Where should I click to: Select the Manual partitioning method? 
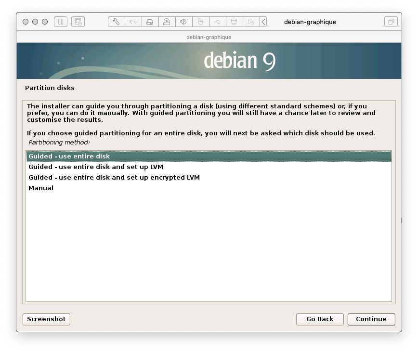coord(209,188)
